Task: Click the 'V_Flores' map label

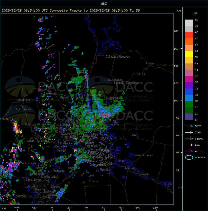Action: coord(38,202)
